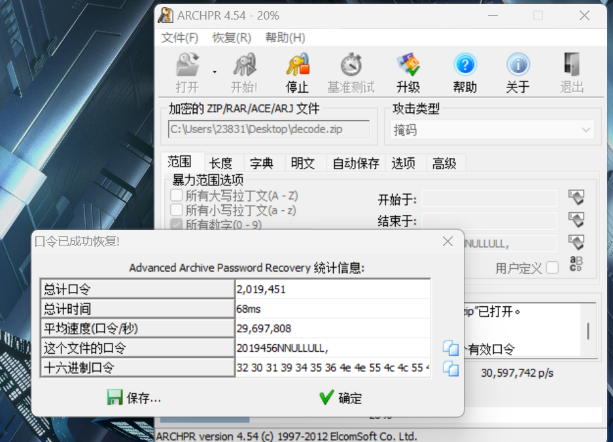Screen dimensions: 613x442
Task: Click the status window log scrollbar
Action: tap(588, 330)
